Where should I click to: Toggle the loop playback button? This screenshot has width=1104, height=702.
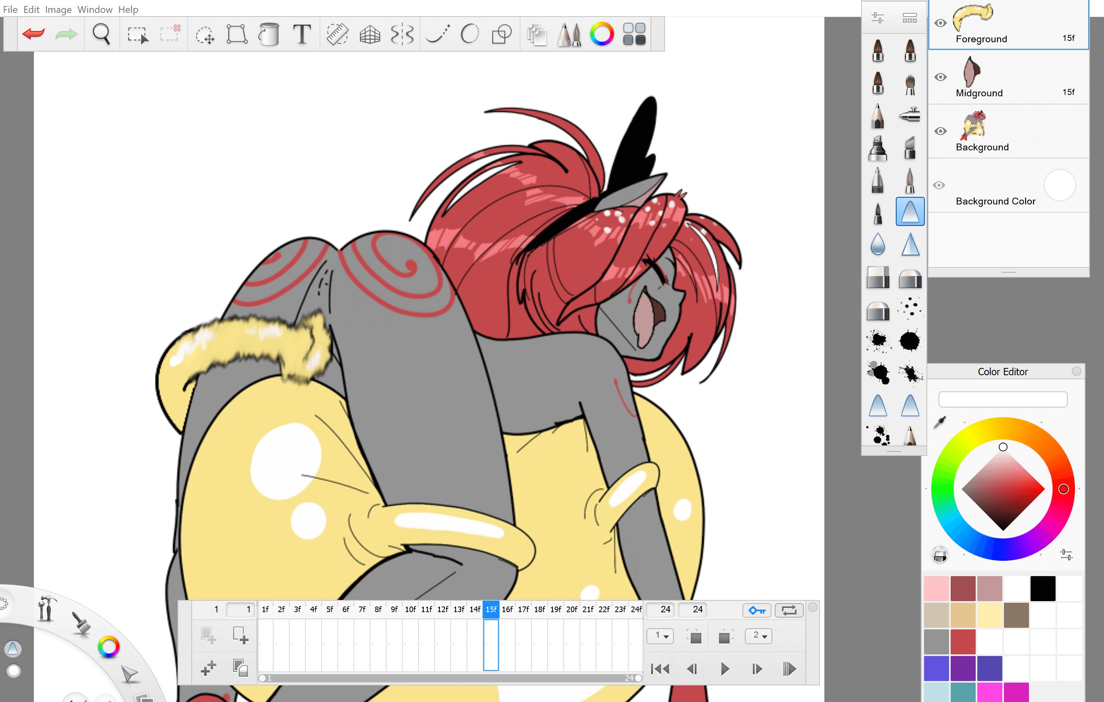(x=788, y=610)
